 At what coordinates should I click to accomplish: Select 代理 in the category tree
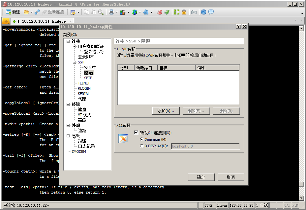pyautogui.click(x=82, y=99)
